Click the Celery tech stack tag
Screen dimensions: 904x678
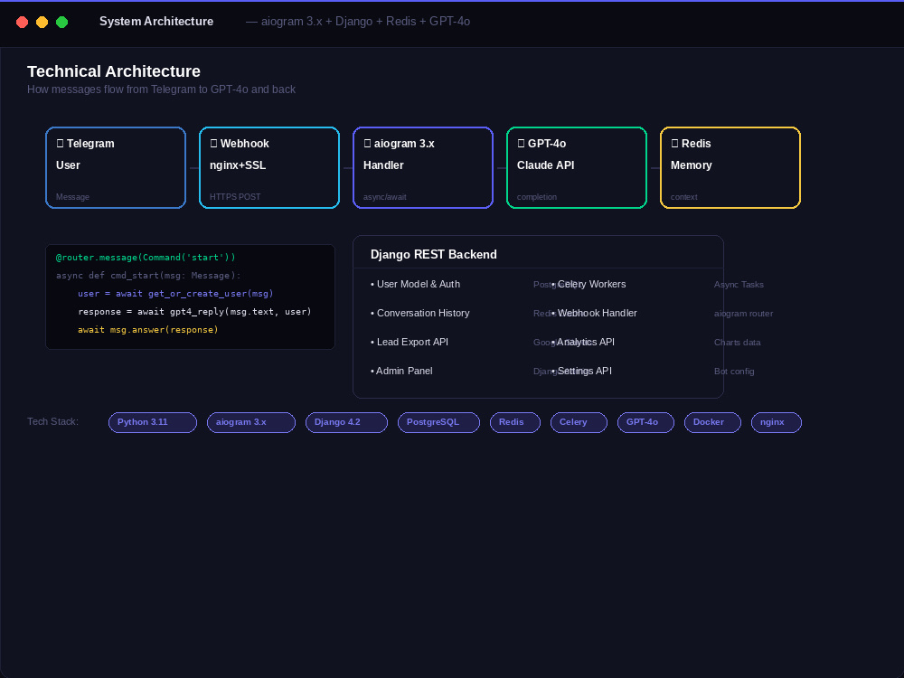point(579,422)
